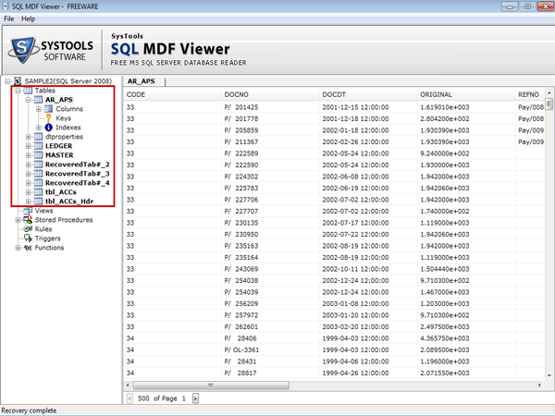Image resolution: width=555 pixels, height=416 pixels.
Task: Click the Triggers node icon
Action: (x=28, y=239)
